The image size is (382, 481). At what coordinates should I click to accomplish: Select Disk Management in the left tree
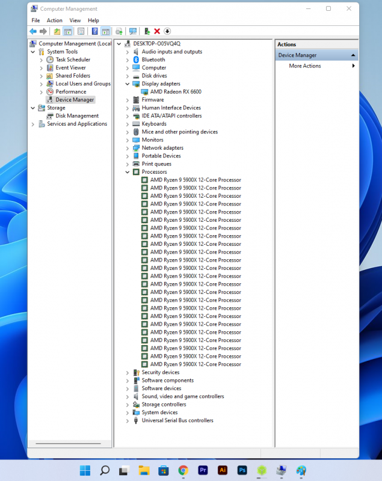pos(77,116)
